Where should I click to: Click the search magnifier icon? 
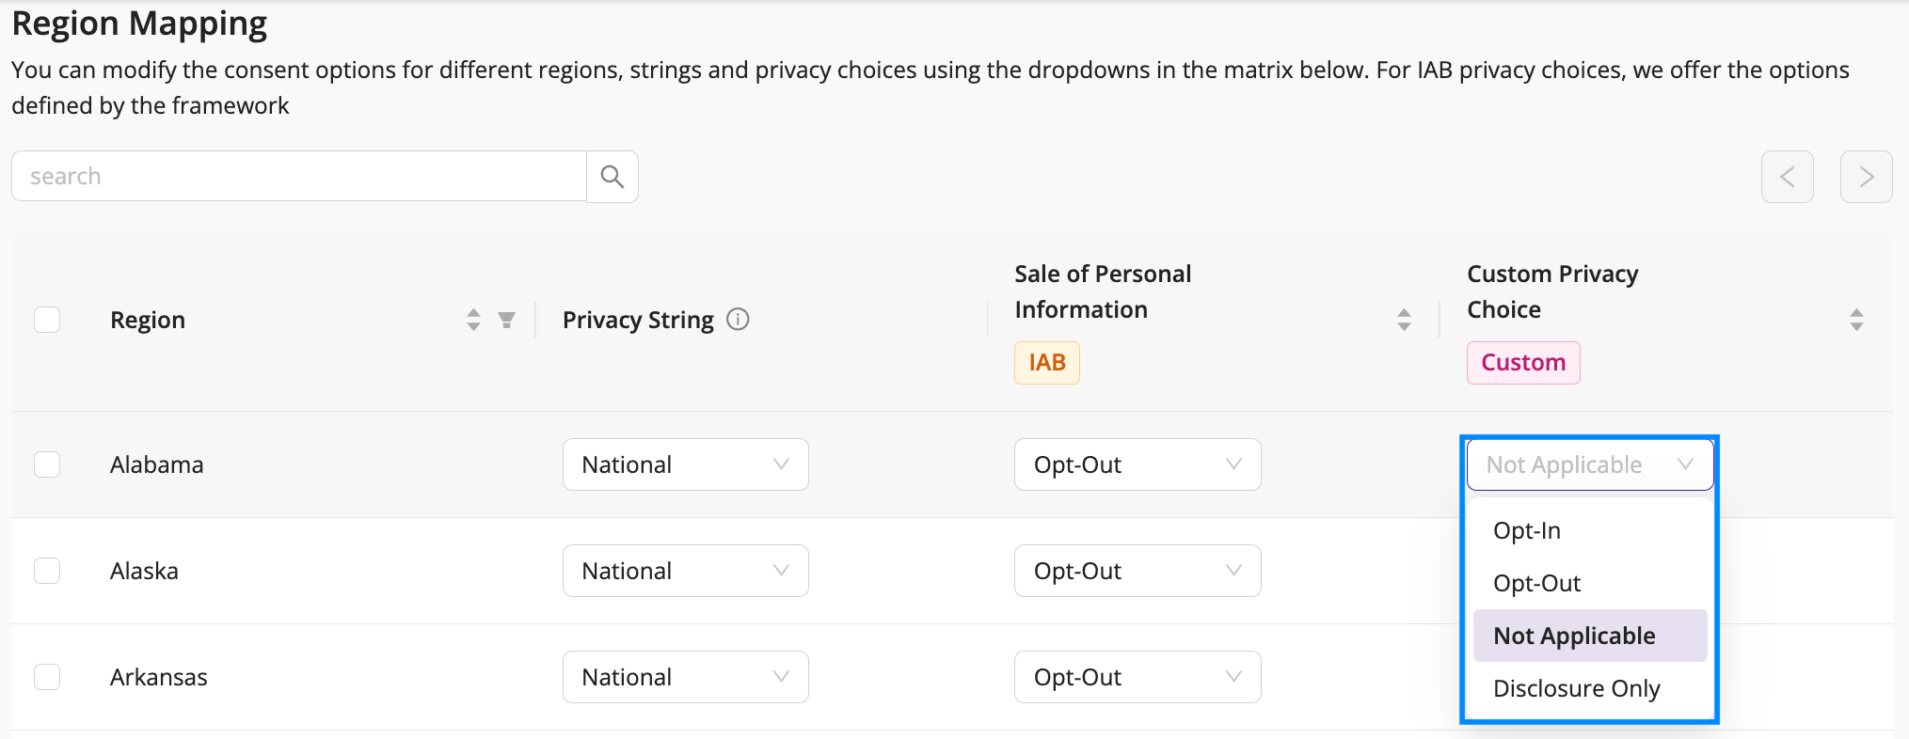pos(612,177)
